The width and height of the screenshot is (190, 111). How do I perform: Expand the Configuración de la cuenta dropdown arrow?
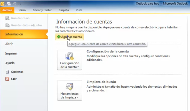click(x=78, y=67)
